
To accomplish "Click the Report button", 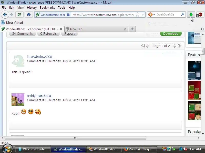I will click(69, 34).
